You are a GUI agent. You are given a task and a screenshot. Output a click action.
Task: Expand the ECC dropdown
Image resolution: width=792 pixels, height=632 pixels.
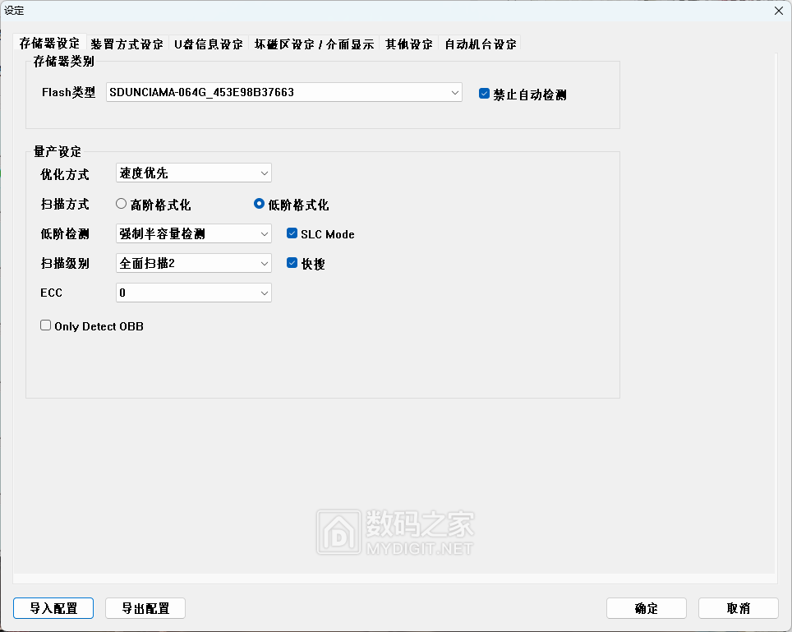point(193,293)
